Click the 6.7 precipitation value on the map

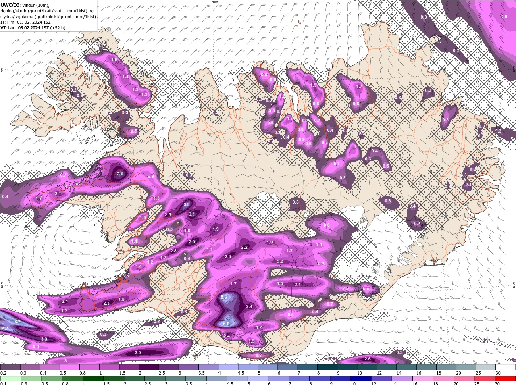[17, 322]
